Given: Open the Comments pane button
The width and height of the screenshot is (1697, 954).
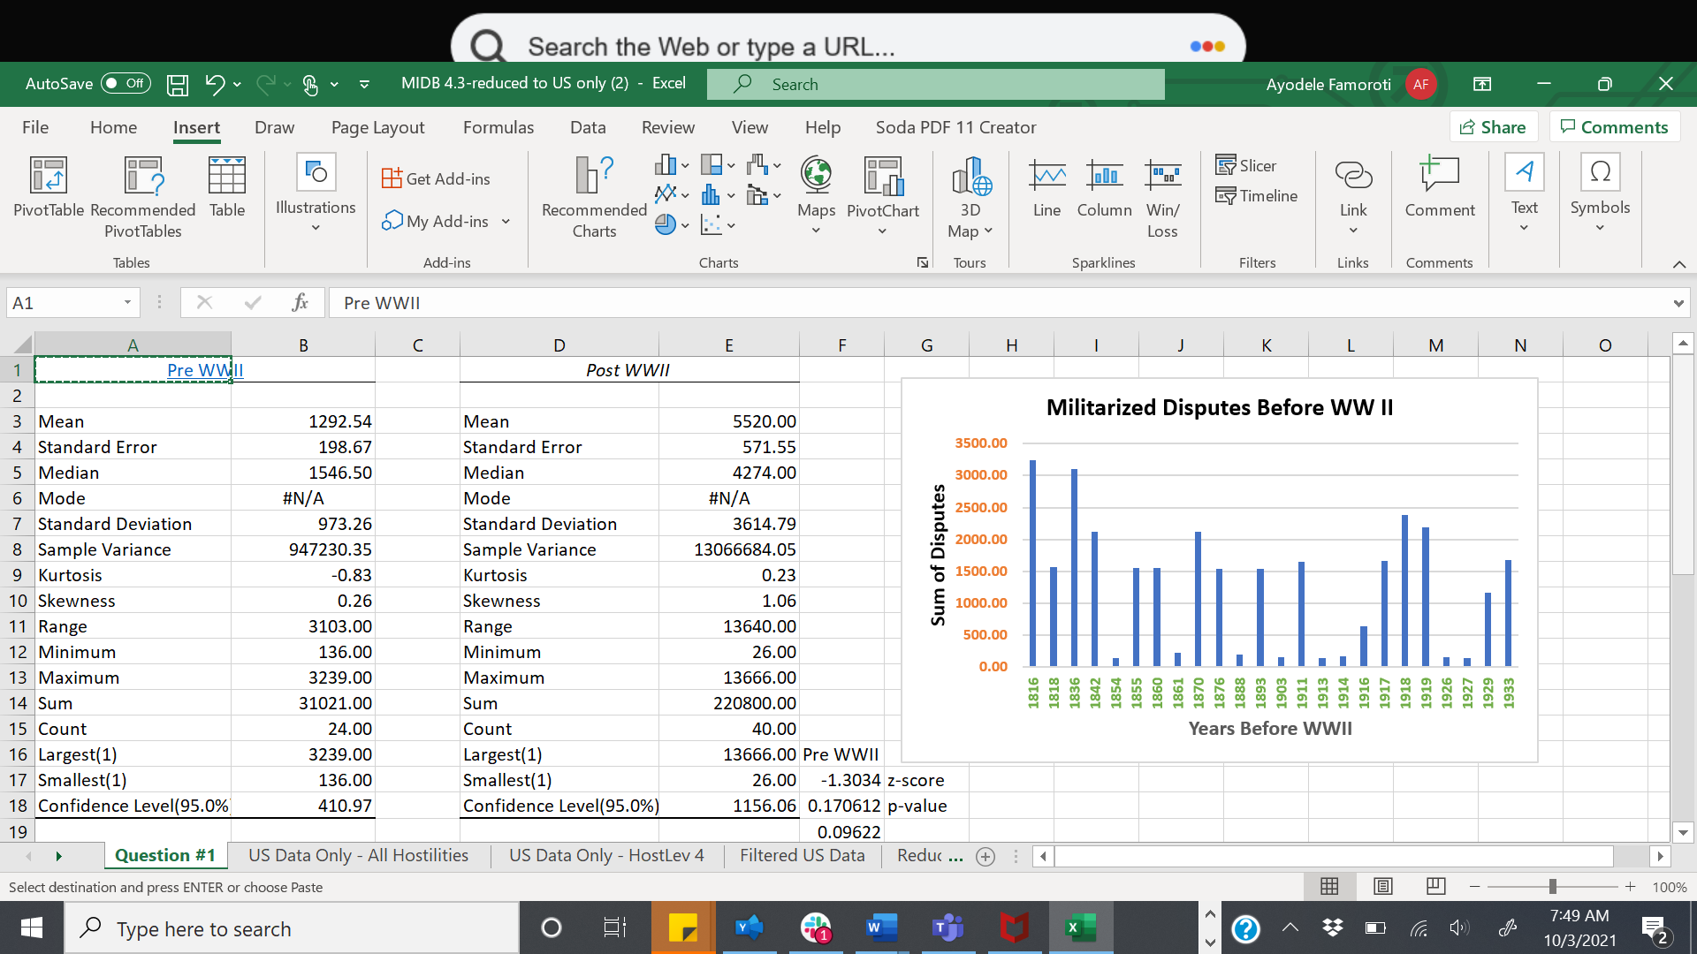Looking at the screenshot, I should click(1614, 127).
